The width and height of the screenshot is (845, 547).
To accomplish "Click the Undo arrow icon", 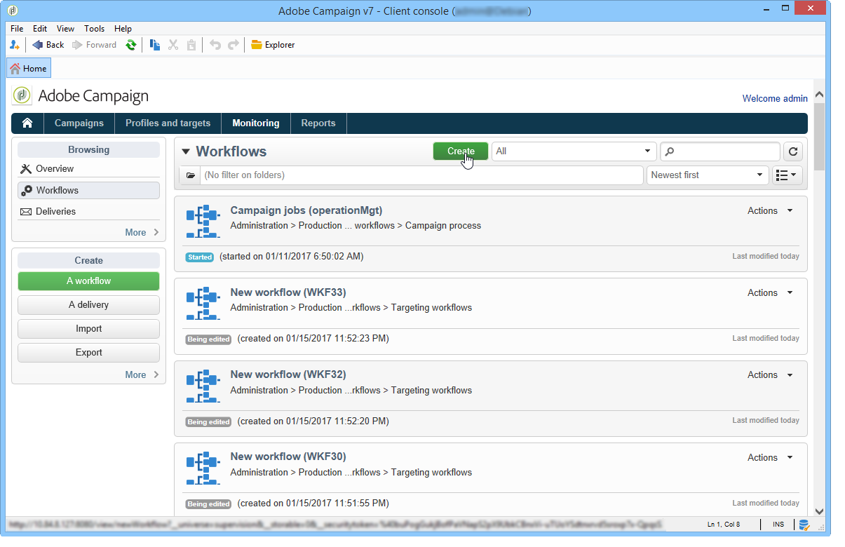I will (215, 45).
